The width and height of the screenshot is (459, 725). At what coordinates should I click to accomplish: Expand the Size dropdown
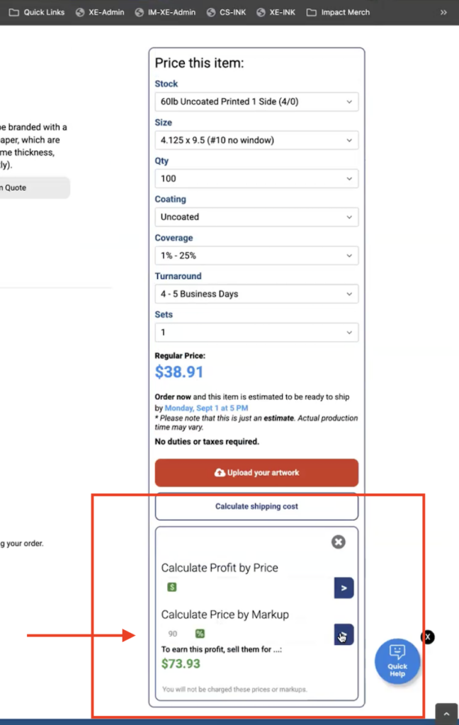point(256,140)
